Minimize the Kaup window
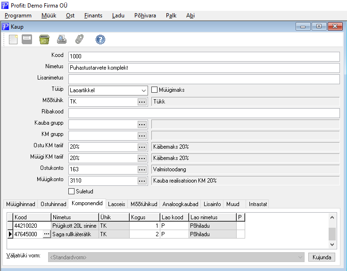The height and width of the screenshot is (271, 347). point(303,26)
